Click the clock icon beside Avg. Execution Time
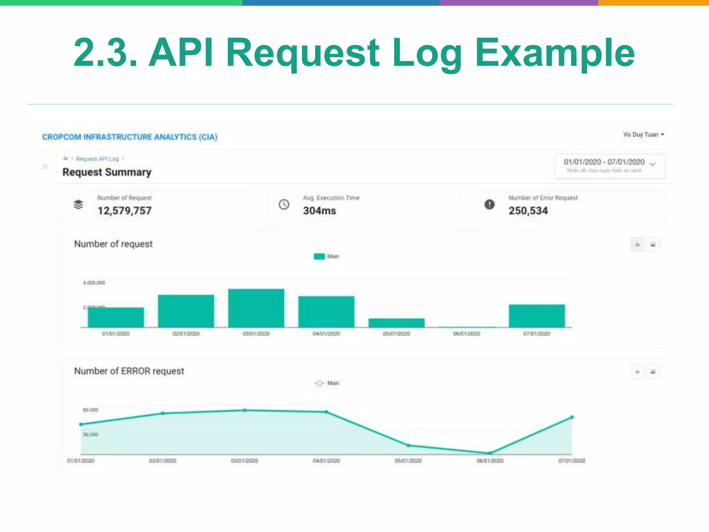709x532 pixels. (284, 204)
